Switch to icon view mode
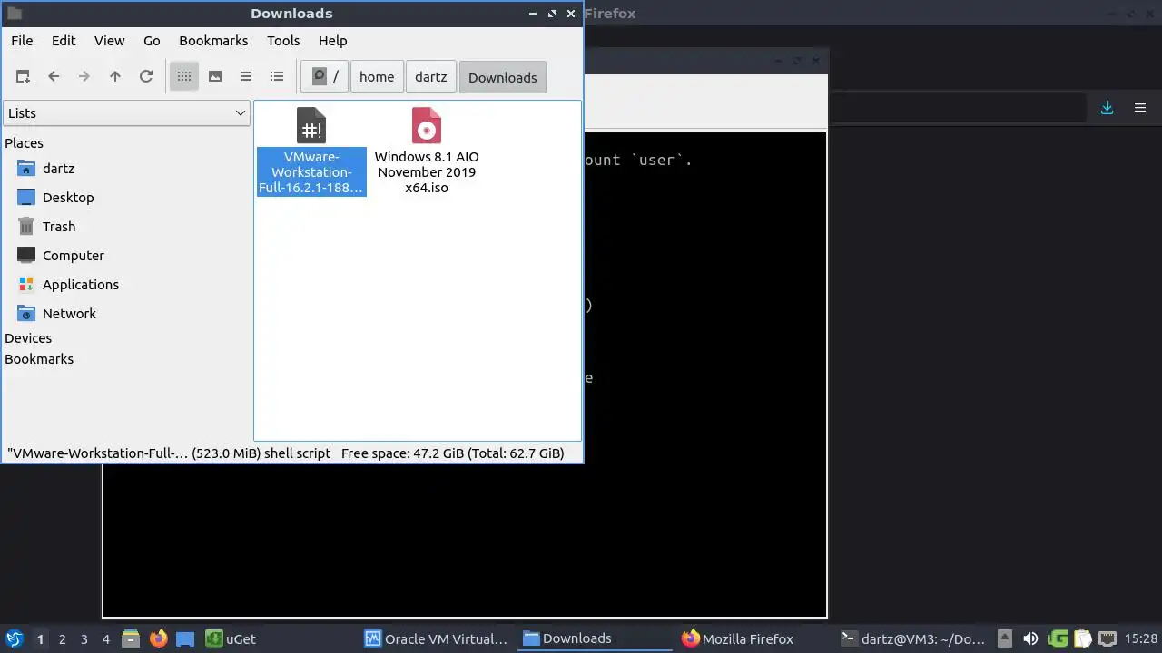Screen dimensions: 1162x653 (184, 77)
